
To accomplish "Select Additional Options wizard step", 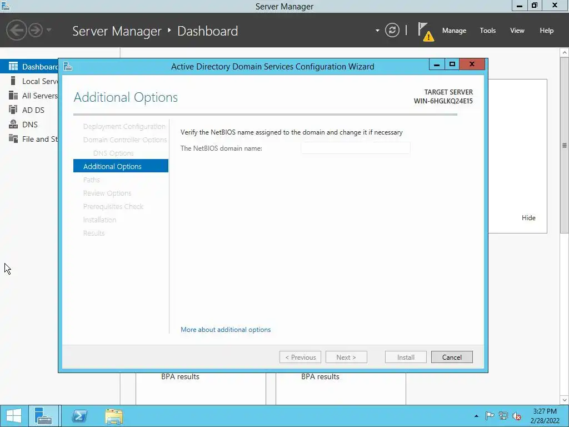I will point(121,166).
